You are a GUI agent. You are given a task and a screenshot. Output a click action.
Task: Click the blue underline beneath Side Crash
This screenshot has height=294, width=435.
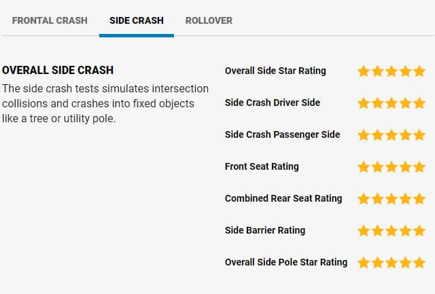[x=137, y=35]
